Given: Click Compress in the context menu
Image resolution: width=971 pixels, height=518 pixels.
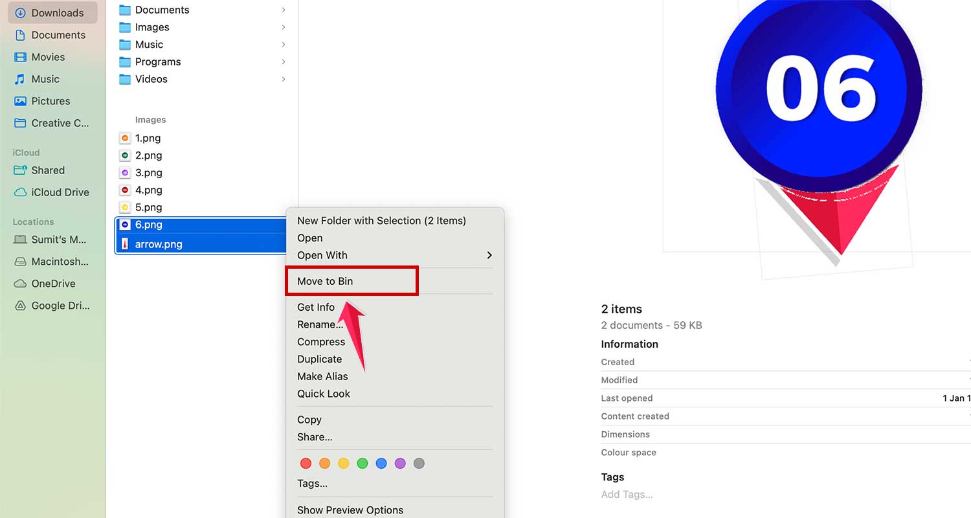Looking at the screenshot, I should point(321,341).
